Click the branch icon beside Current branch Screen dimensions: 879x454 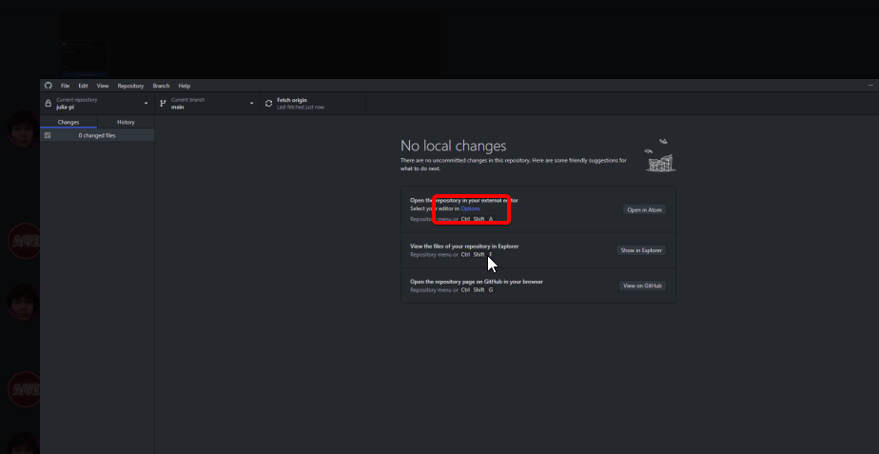click(x=164, y=104)
